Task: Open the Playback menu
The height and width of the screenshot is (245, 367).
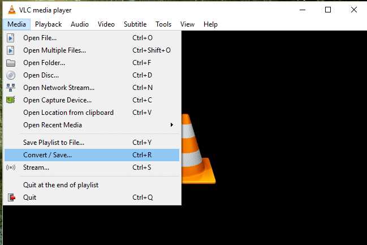Action: pos(49,24)
